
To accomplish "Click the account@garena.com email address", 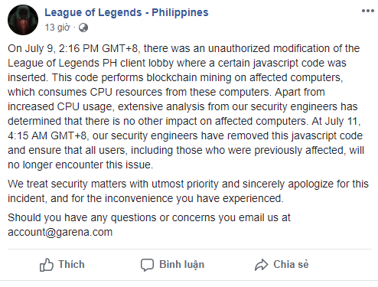I will (60, 232).
